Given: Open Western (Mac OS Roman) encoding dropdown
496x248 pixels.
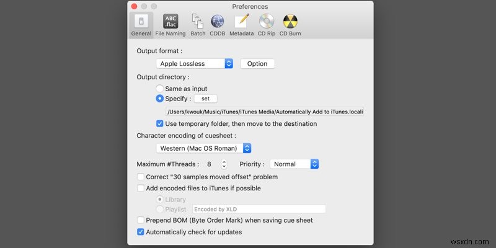Looking at the screenshot, I should tap(204, 148).
